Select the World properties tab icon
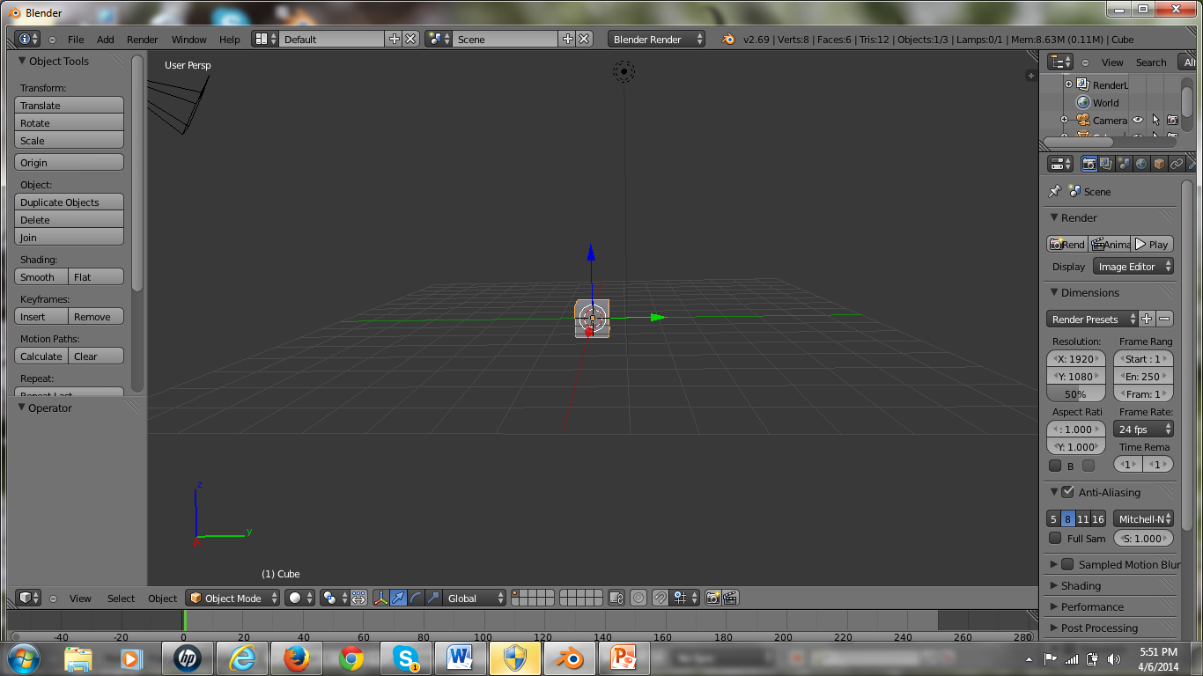 click(1140, 163)
